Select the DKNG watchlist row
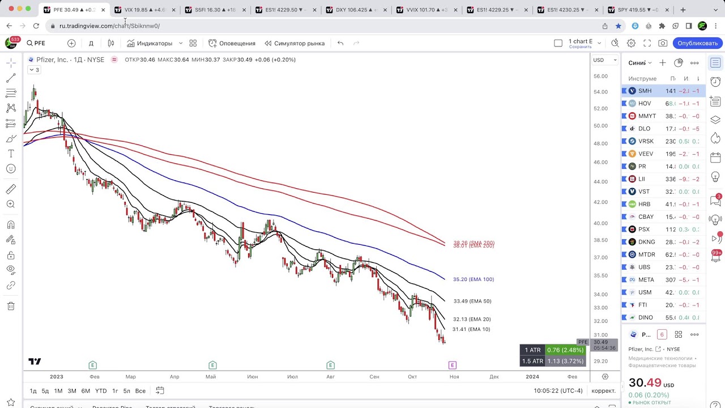The height and width of the screenshot is (408, 725). pyautogui.click(x=663, y=242)
